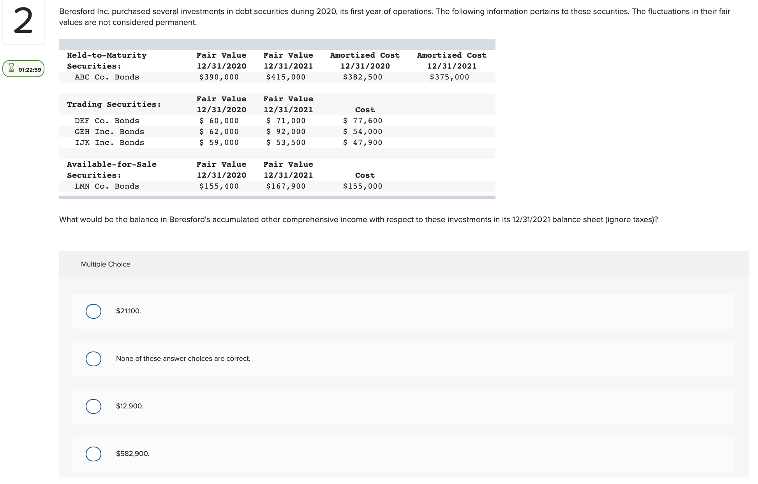Click the Held-to-Maturity Securities heading
Screen dimensions: 758x484
pyautogui.click(x=106, y=61)
